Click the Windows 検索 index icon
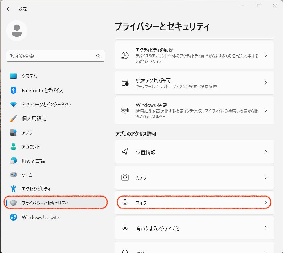 click(125, 111)
